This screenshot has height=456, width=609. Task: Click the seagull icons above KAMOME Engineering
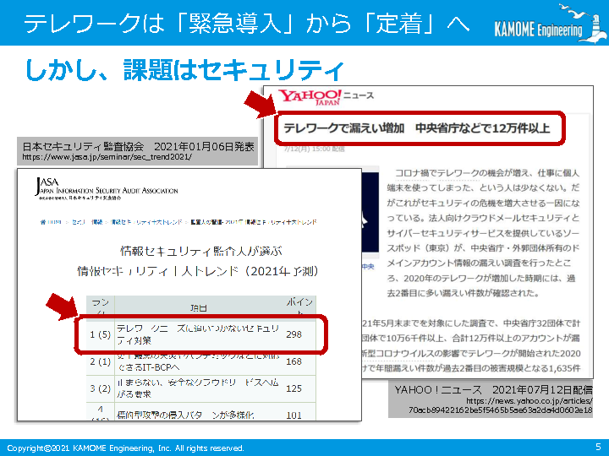(x=577, y=14)
